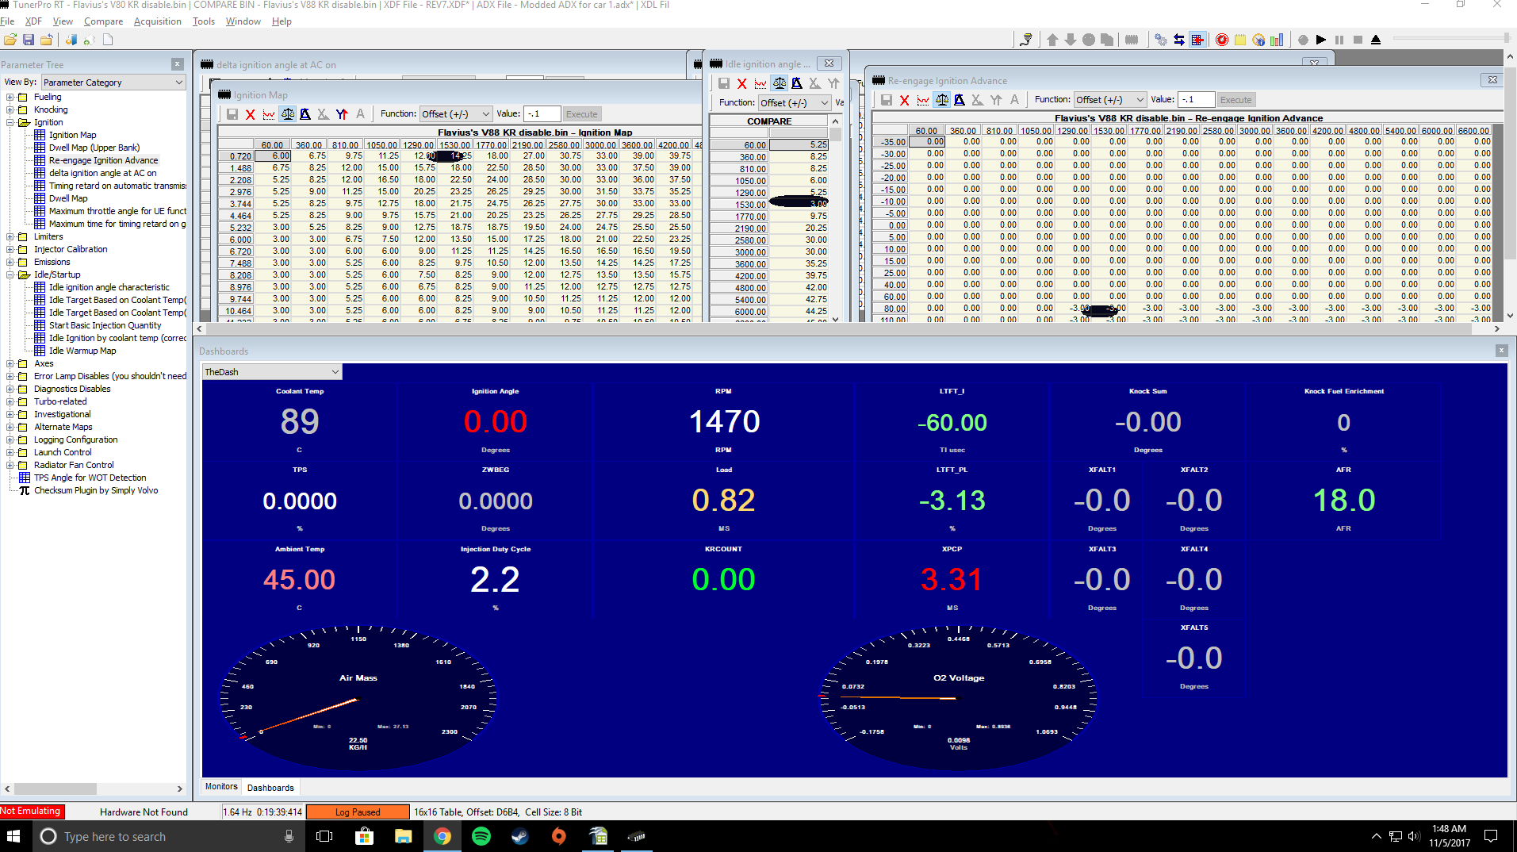
Task: Open the Acquisition menu
Action: click(x=157, y=21)
